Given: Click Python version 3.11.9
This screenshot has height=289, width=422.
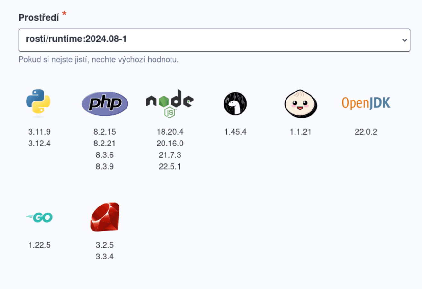Looking at the screenshot, I should [x=40, y=132].
